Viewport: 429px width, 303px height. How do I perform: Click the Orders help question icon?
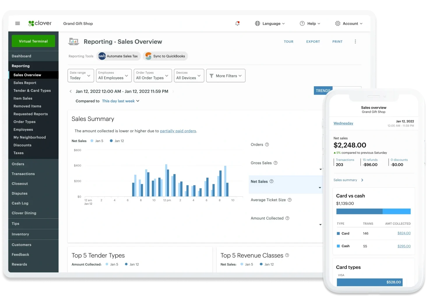coord(267,145)
